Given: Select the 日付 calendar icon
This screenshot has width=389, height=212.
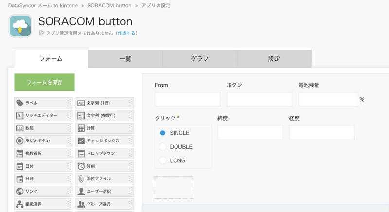Looking at the screenshot, I should click(x=19, y=166).
